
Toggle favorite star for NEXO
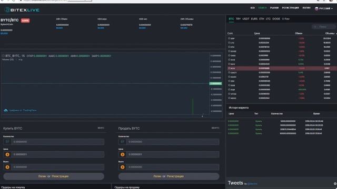(229, 98)
